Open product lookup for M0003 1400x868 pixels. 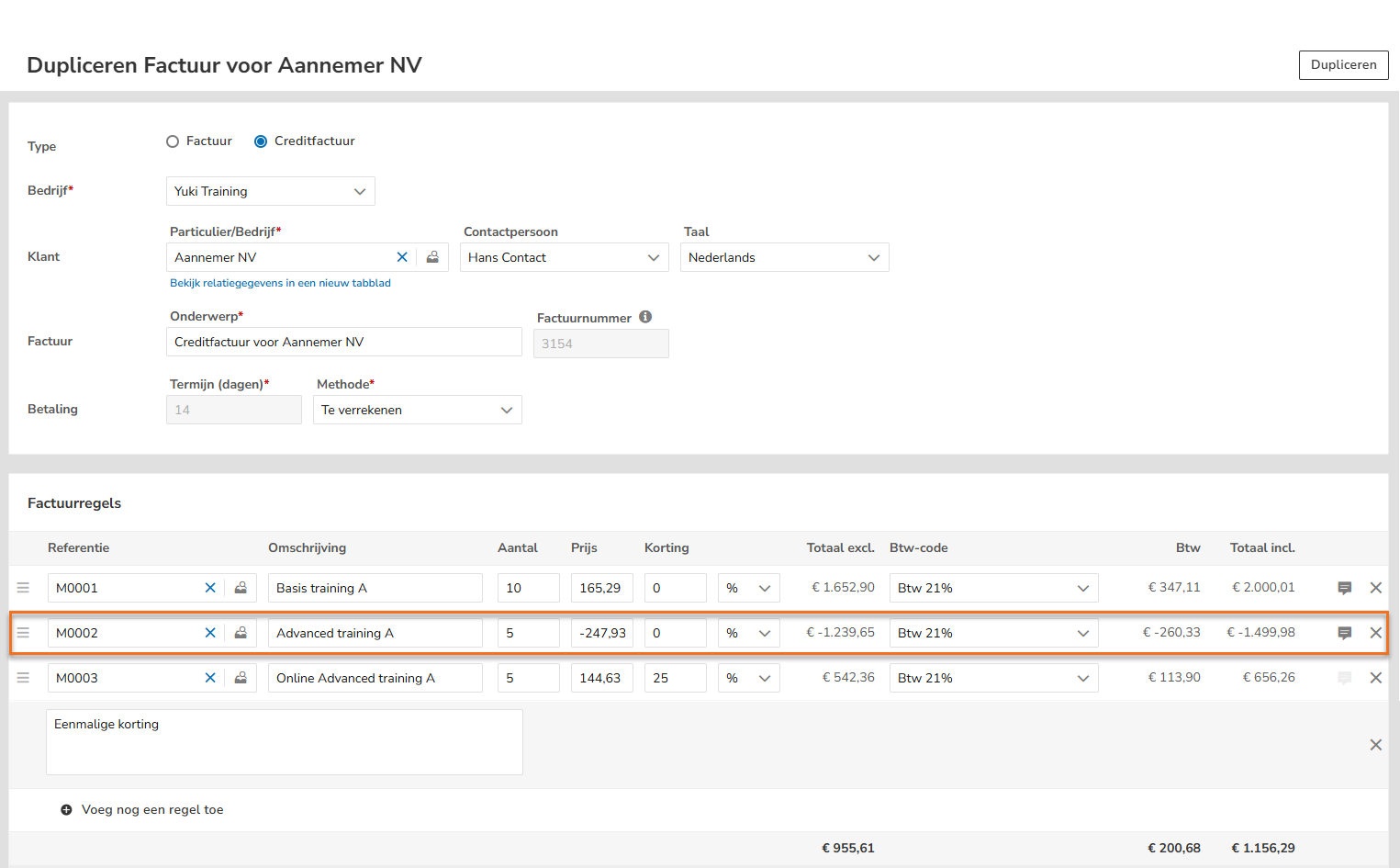click(241, 678)
